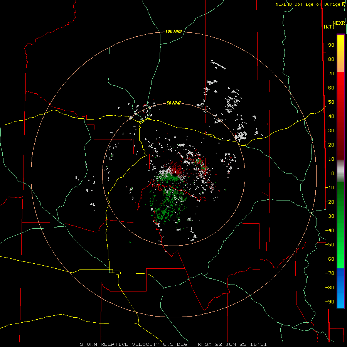This screenshot has width=347, height=347.
Task: Click the -30 value on the velocity scale
Action: pos(330,216)
